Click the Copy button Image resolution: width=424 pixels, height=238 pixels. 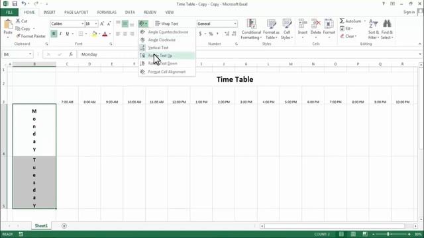(23, 28)
